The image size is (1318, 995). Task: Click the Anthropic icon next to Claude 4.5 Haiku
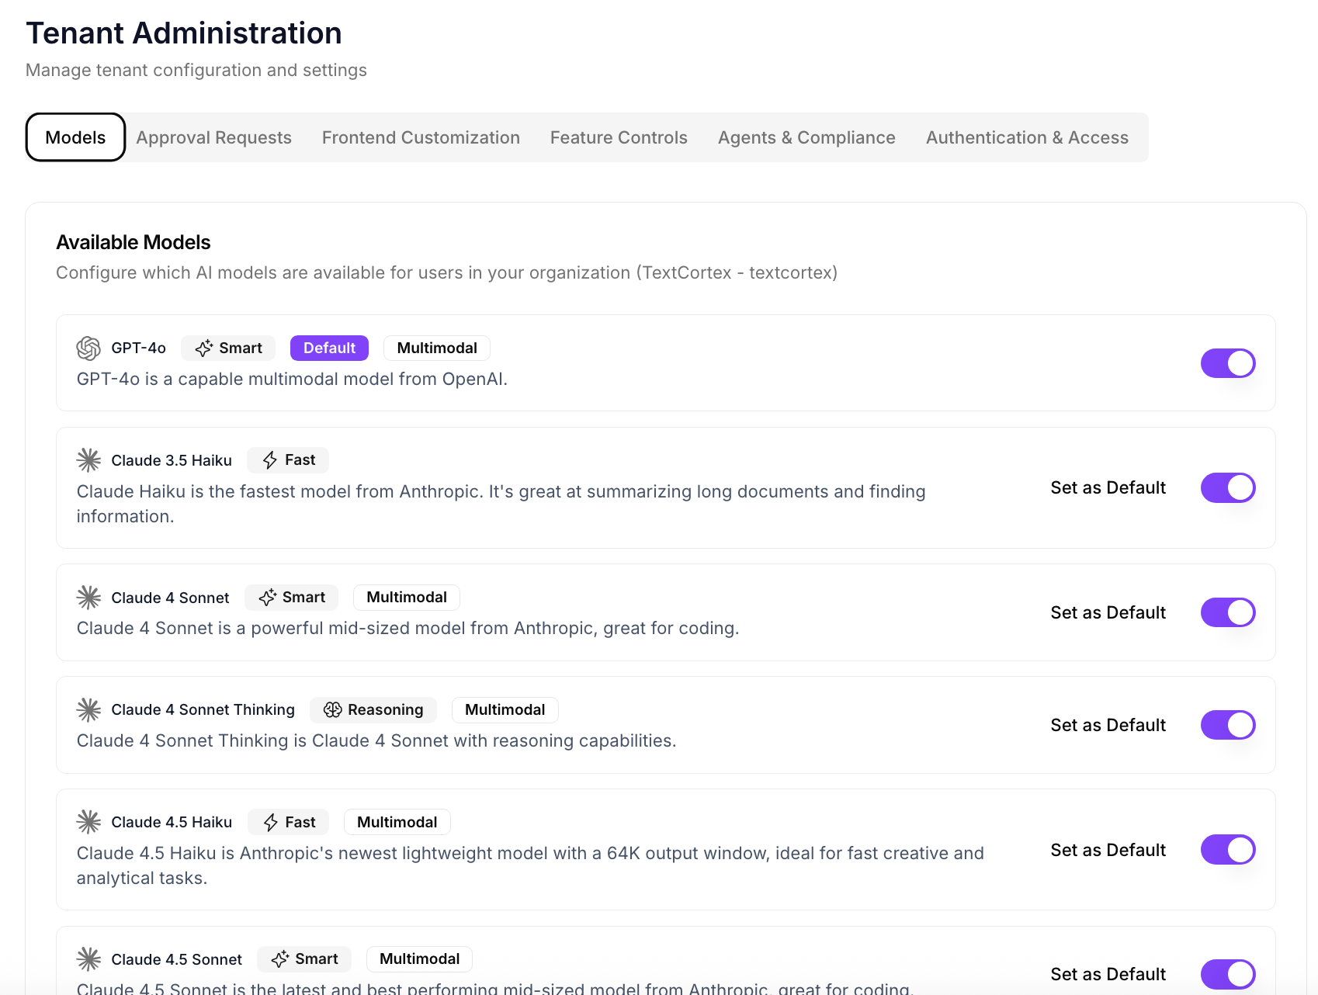click(x=88, y=822)
